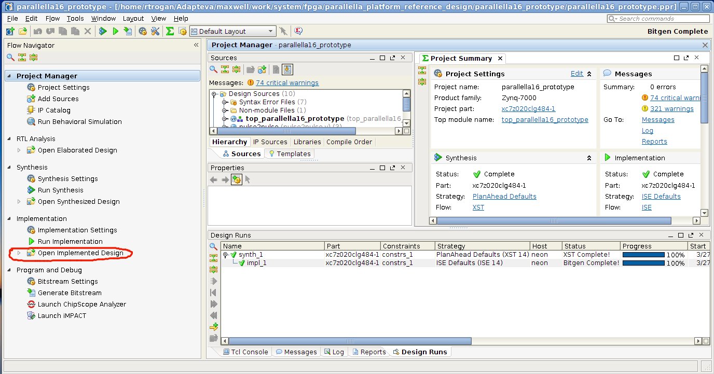Click Launch iMPACT in Flow Navigator

coord(62,315)
